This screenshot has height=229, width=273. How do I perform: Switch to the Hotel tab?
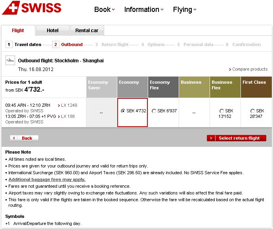53,31
